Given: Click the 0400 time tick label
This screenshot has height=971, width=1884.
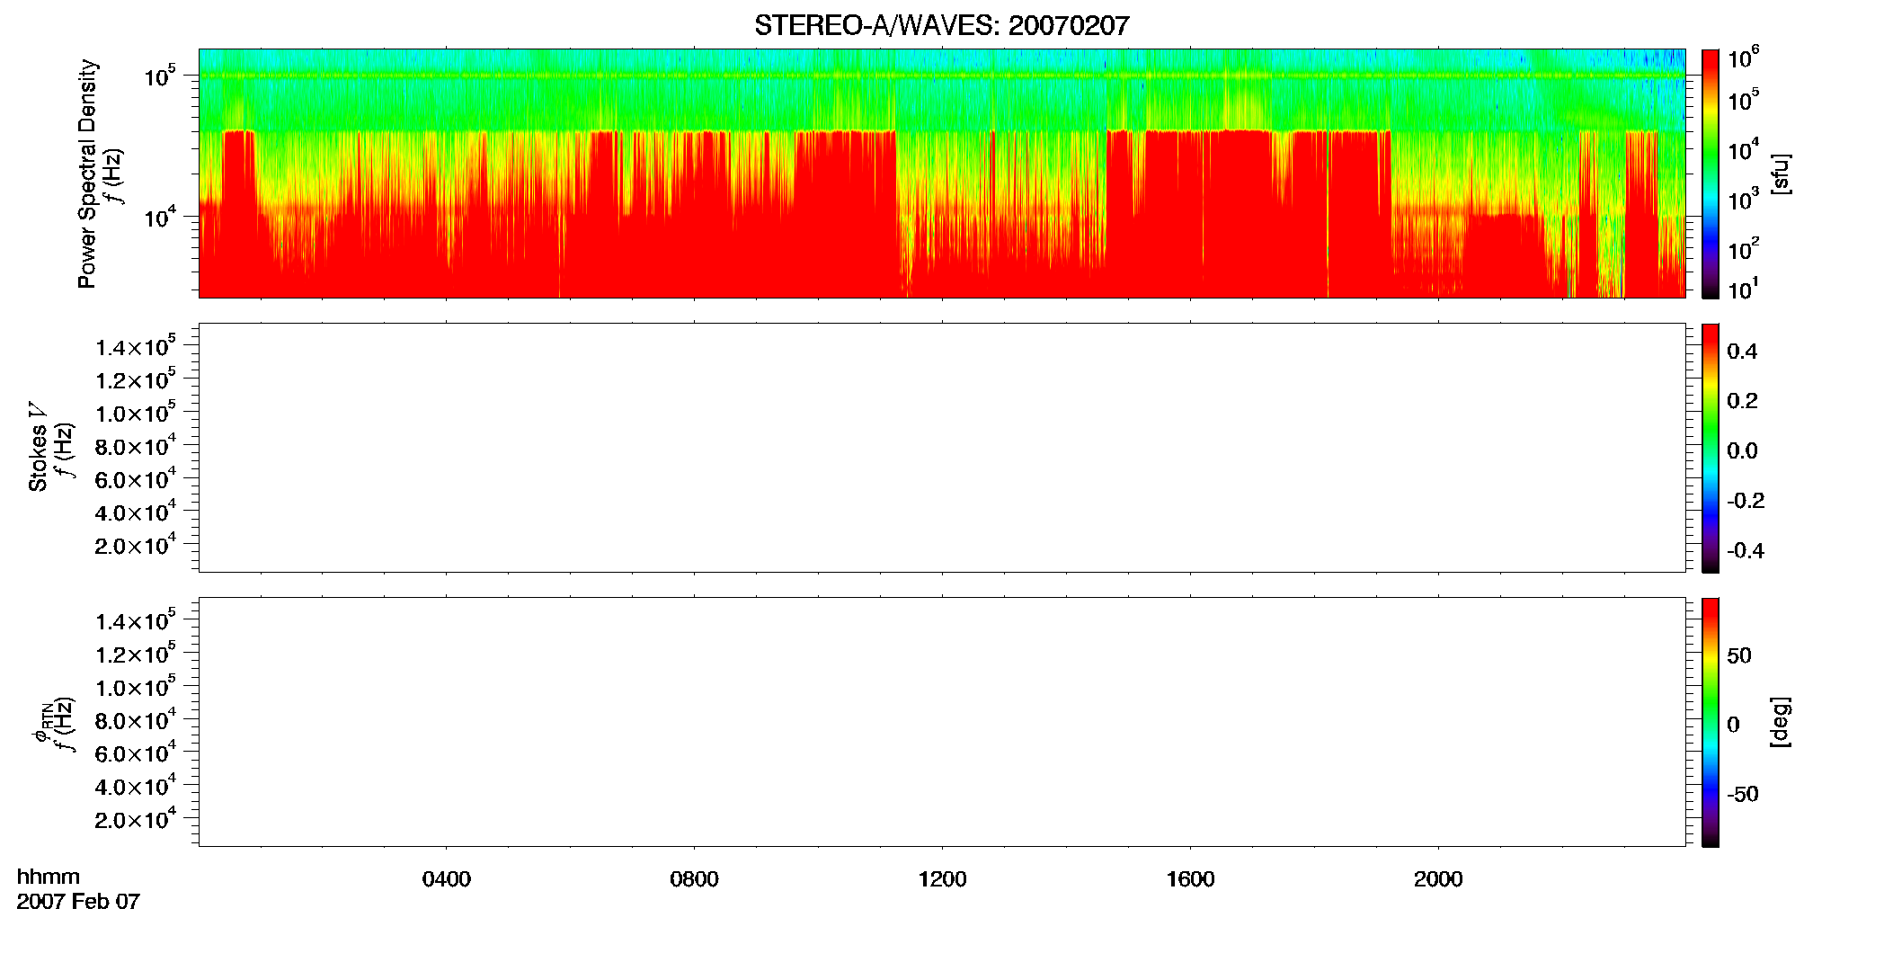Looking at the screenshot, I should pyautogui.click(x=447, y=879).
